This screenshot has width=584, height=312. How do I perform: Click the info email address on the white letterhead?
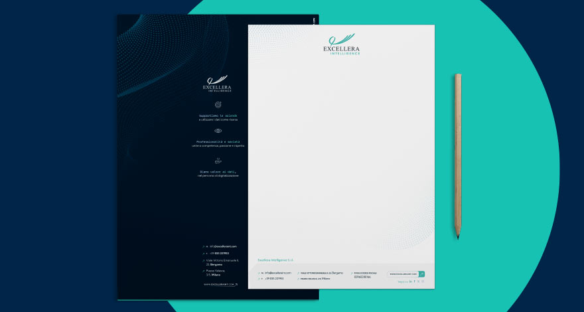(x=278, y=273)
